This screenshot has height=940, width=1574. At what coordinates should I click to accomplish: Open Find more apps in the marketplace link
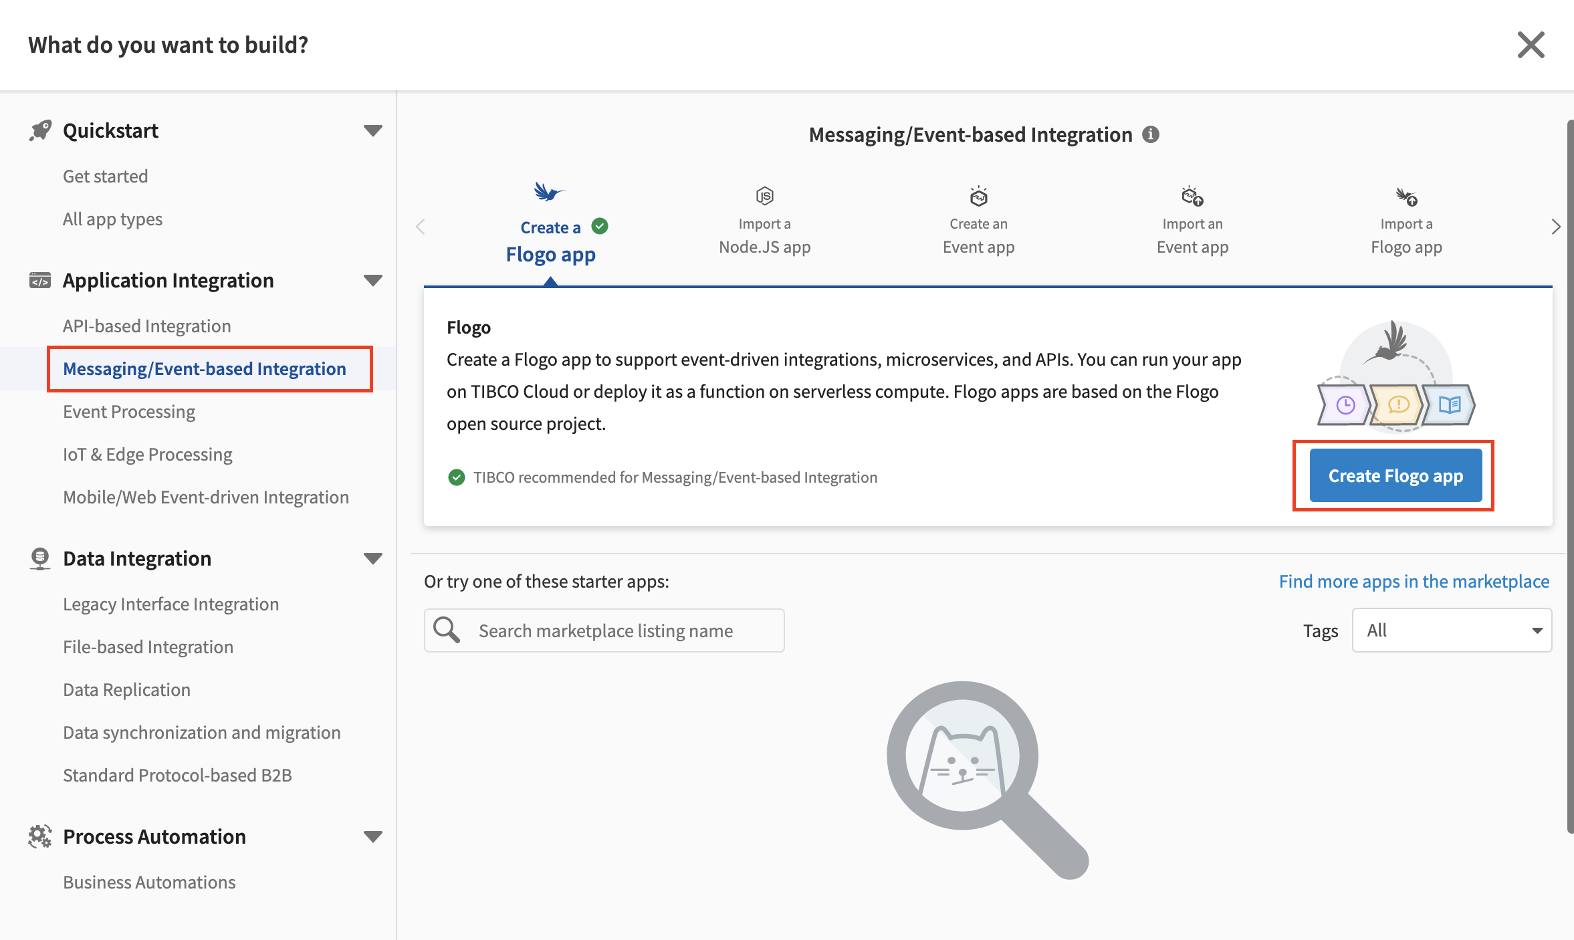pyautogui.click(x=1414, y=582)
